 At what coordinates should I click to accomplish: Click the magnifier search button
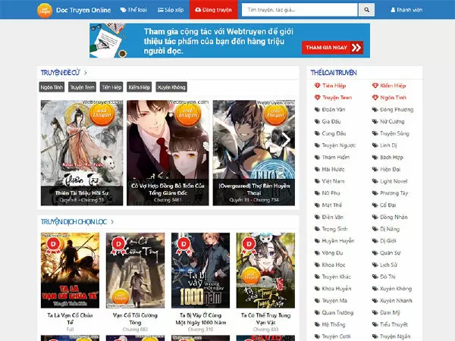[x=366, y=10]
